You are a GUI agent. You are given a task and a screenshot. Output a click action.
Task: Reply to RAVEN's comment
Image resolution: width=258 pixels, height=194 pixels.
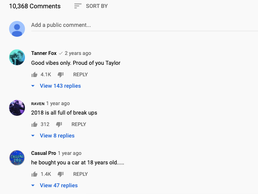(x=79, y=124)
